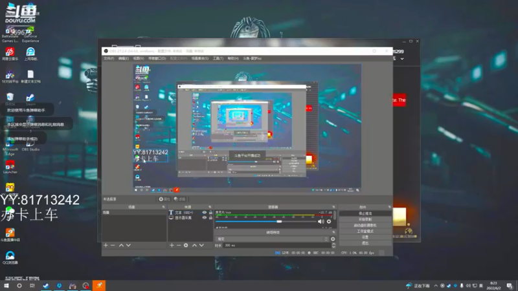Open the Recycle Bin desktop icon

click(x=10, y=99)
